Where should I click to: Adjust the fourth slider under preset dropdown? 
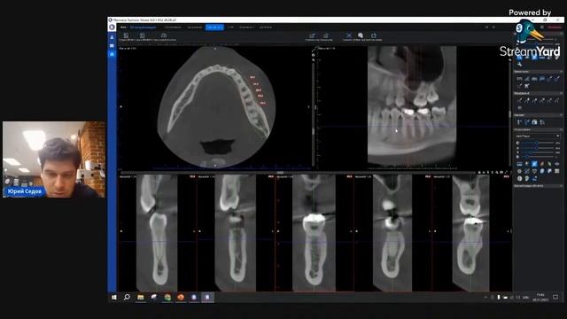coord(537,157)
